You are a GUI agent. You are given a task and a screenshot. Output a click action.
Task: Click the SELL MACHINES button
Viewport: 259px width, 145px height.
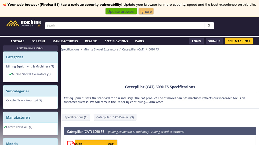tap(239, 41)
